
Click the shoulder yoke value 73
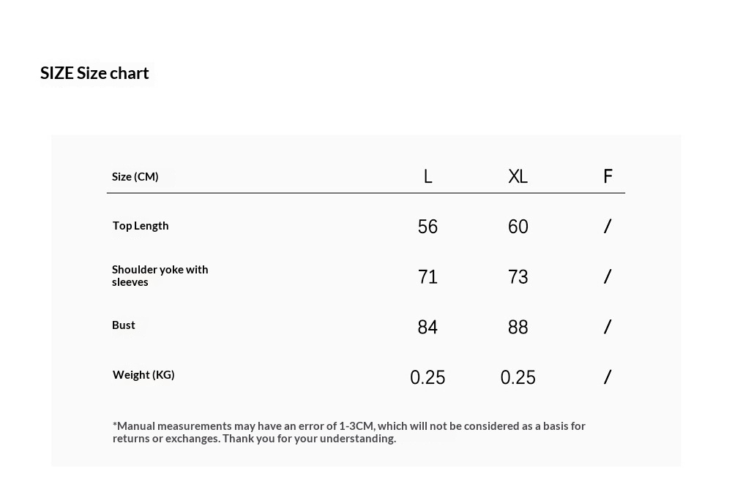click(x=518, y=277)
